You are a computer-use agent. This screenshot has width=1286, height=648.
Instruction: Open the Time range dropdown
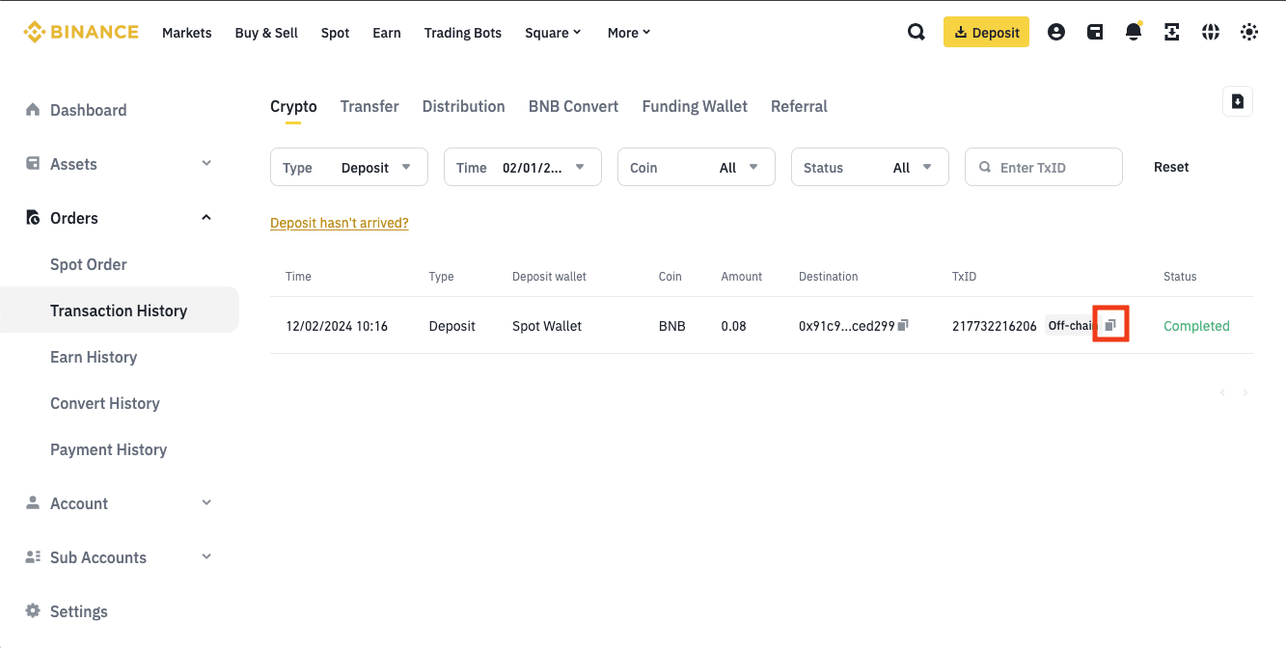523,167
